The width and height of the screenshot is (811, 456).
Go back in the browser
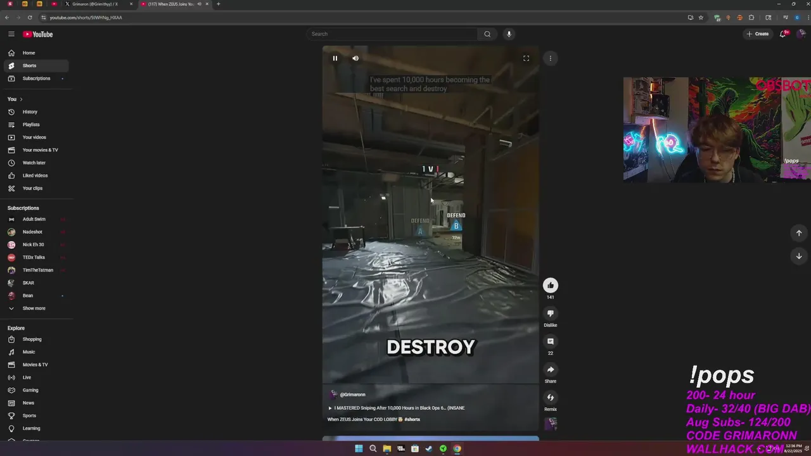tap(7, 18)
